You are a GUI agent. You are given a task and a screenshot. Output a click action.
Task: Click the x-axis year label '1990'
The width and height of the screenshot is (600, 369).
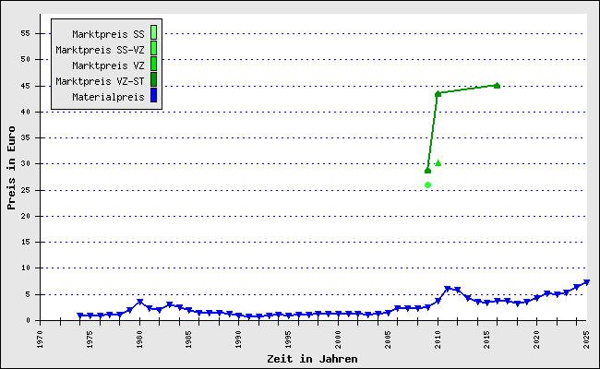(x=239, y=339)
